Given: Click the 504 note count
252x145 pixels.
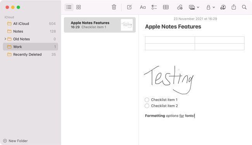Looking at the screenshot, I should [52, 24].
